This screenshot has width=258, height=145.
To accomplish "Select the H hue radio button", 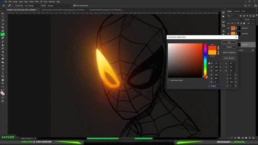I will point(209,63).
